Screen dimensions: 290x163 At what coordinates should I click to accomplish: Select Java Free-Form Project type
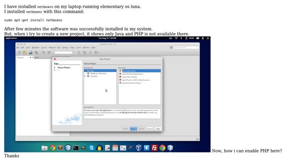132,83
